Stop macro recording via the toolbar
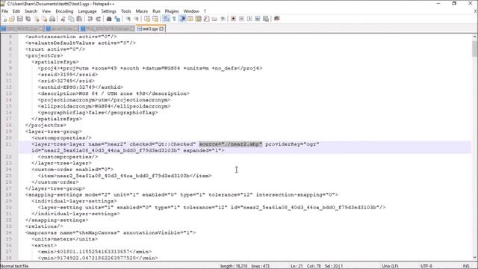Viewport: 478px width, 269px height. click(x=241, y=19)
